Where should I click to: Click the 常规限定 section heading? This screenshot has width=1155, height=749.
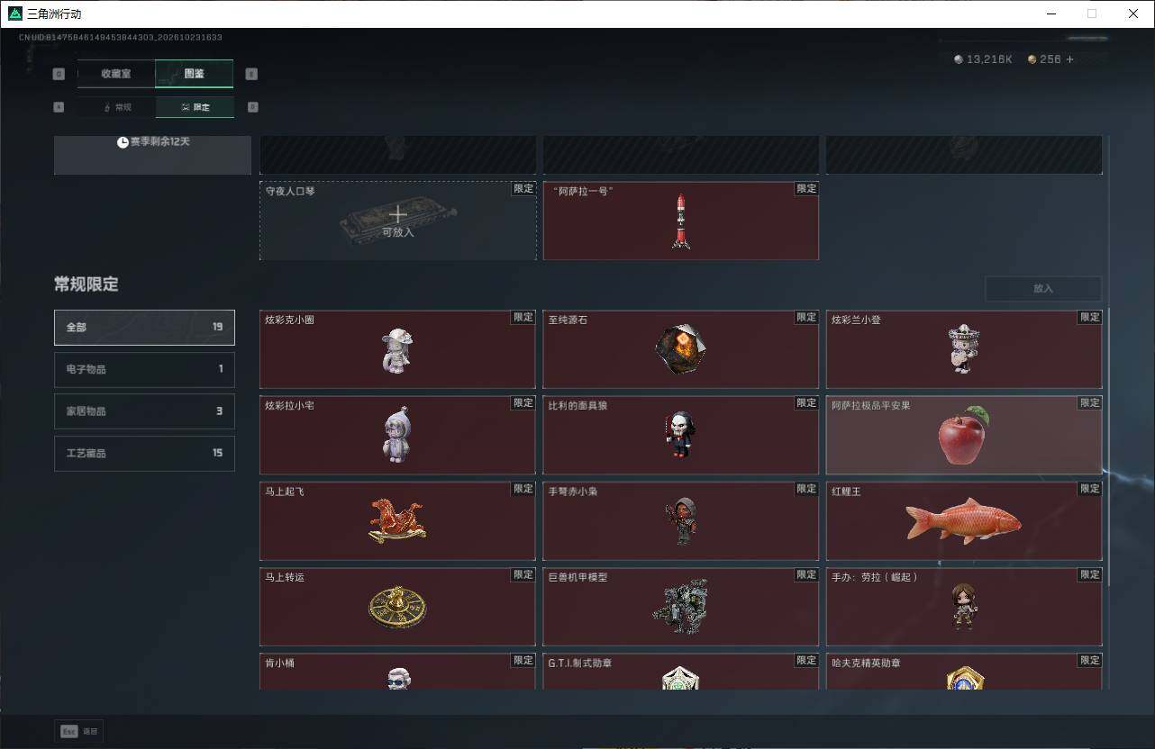[x=86, y=284]
